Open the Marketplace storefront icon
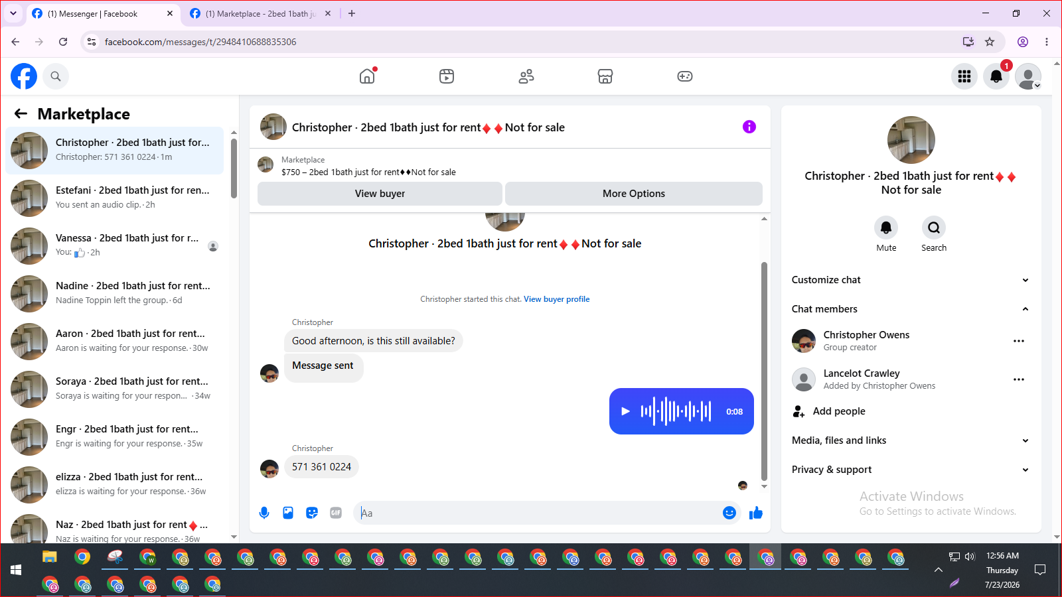The width and height of the screenshot is (1062, 597). pyautogui.click(x=605, y=76)
